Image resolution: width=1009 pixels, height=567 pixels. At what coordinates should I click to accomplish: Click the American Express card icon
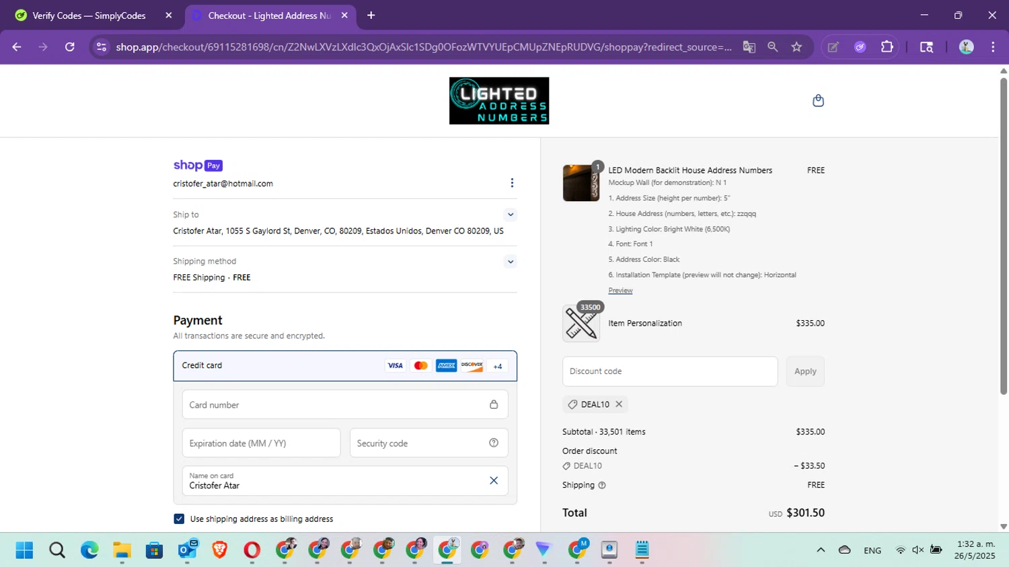(446, 366)
